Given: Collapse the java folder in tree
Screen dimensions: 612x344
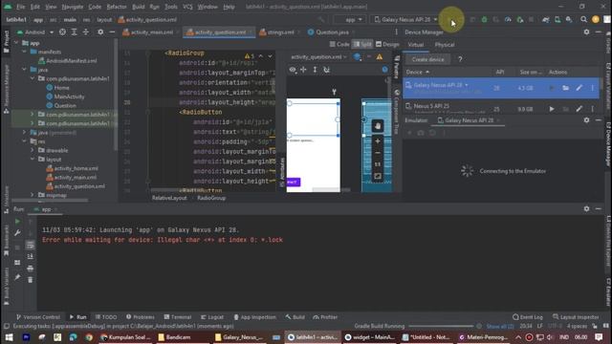Looking at the screenshot, I should point(25,70).
